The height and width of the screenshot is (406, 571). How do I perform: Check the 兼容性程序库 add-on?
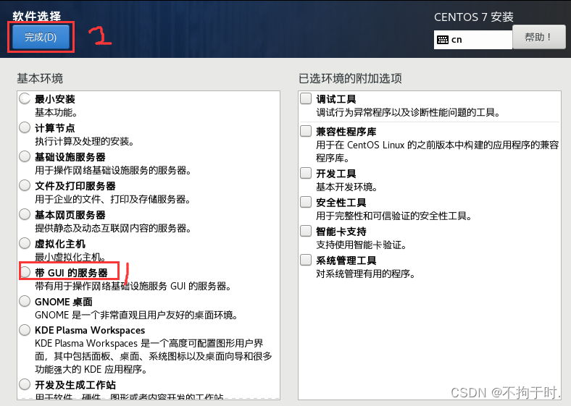coord(306,131)
